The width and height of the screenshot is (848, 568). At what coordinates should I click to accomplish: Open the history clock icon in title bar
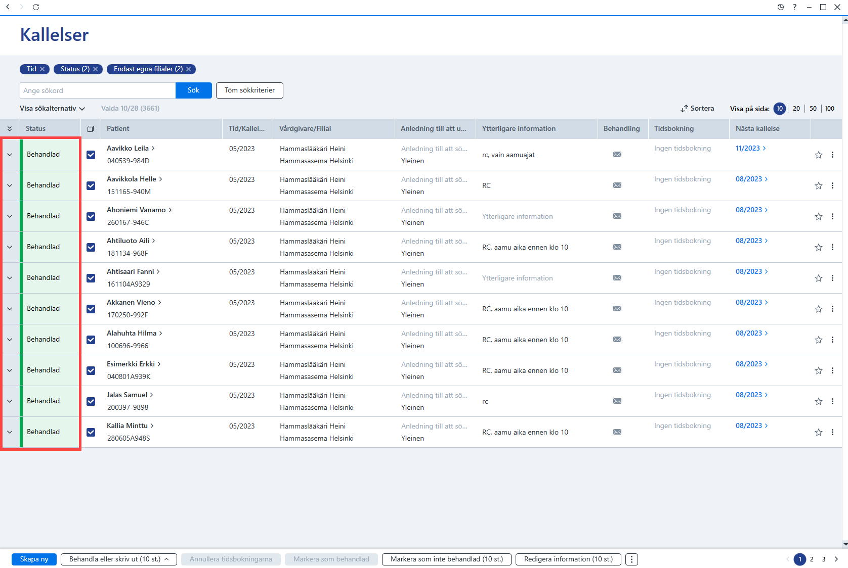pyautogui.click(x=781, y=7)
